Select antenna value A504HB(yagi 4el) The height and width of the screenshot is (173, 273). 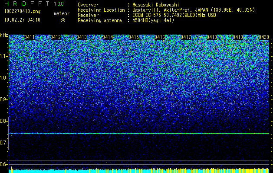click(x=153, y=20)
